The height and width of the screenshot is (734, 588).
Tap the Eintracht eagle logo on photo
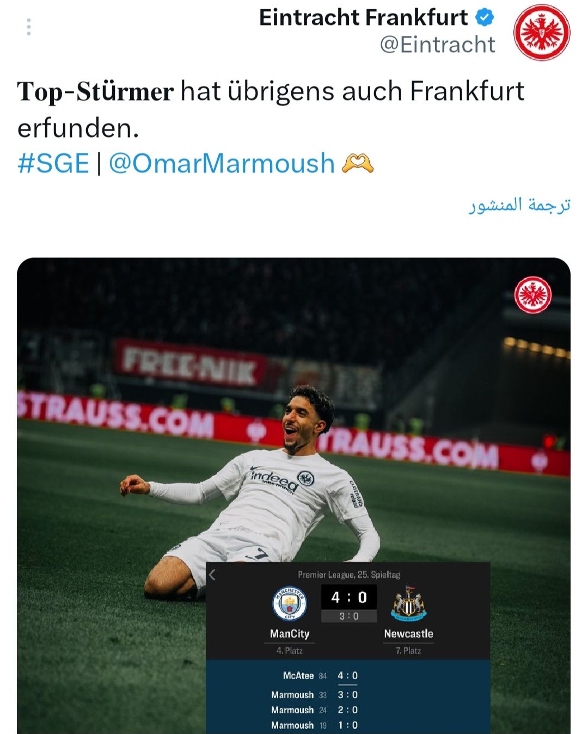(x=533, y=295)
